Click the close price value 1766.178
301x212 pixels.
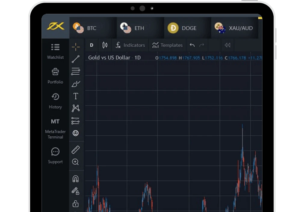(237, 58)
